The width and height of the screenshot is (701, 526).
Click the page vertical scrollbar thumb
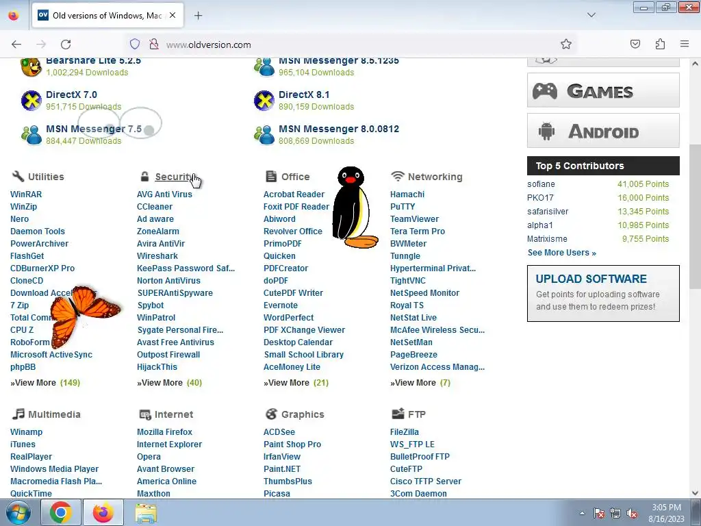(x=695, y=216)
